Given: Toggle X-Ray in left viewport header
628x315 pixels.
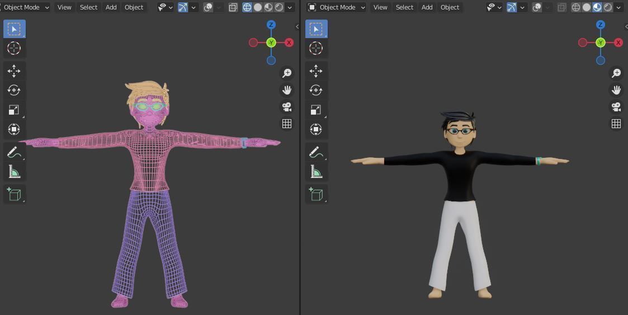Looking at the screenshot, I should point(233,7).
